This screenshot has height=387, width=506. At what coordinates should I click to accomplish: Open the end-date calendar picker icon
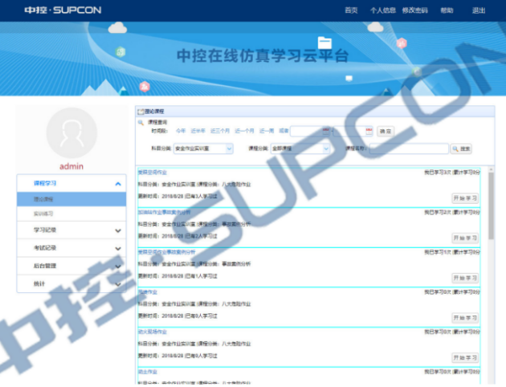(369, 131)
